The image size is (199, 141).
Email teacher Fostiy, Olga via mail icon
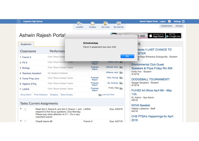click(x=121, y=88)
